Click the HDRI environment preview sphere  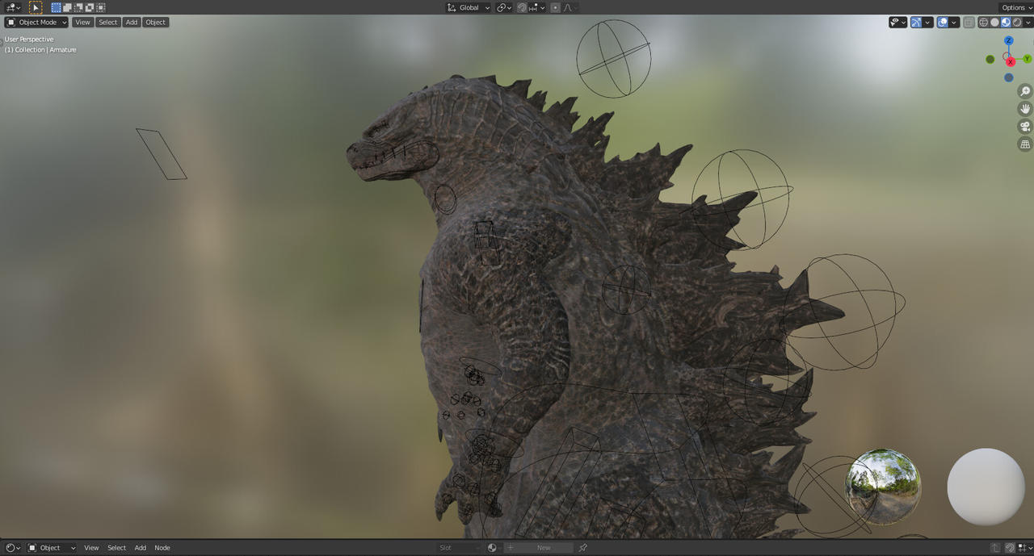[x=883, y=487]
